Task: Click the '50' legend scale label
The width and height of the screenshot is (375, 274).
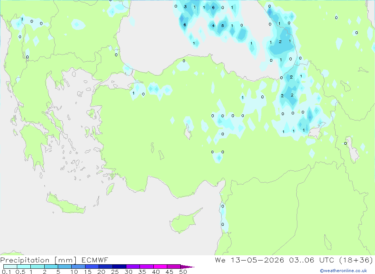Action: [183, 272]
